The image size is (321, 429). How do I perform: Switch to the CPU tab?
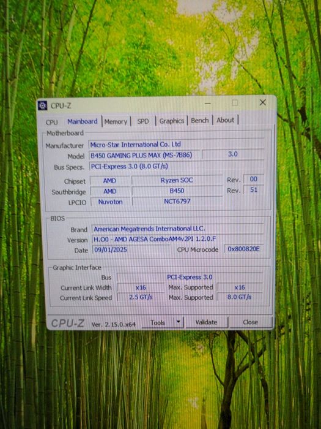51,122
